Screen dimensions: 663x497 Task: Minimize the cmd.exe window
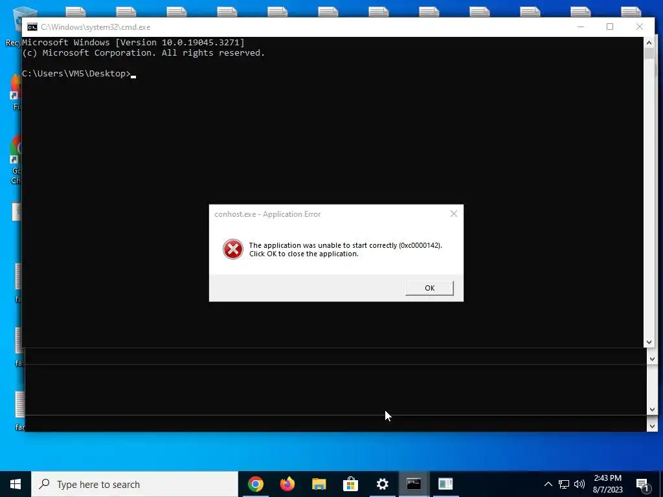click(581, 27)
